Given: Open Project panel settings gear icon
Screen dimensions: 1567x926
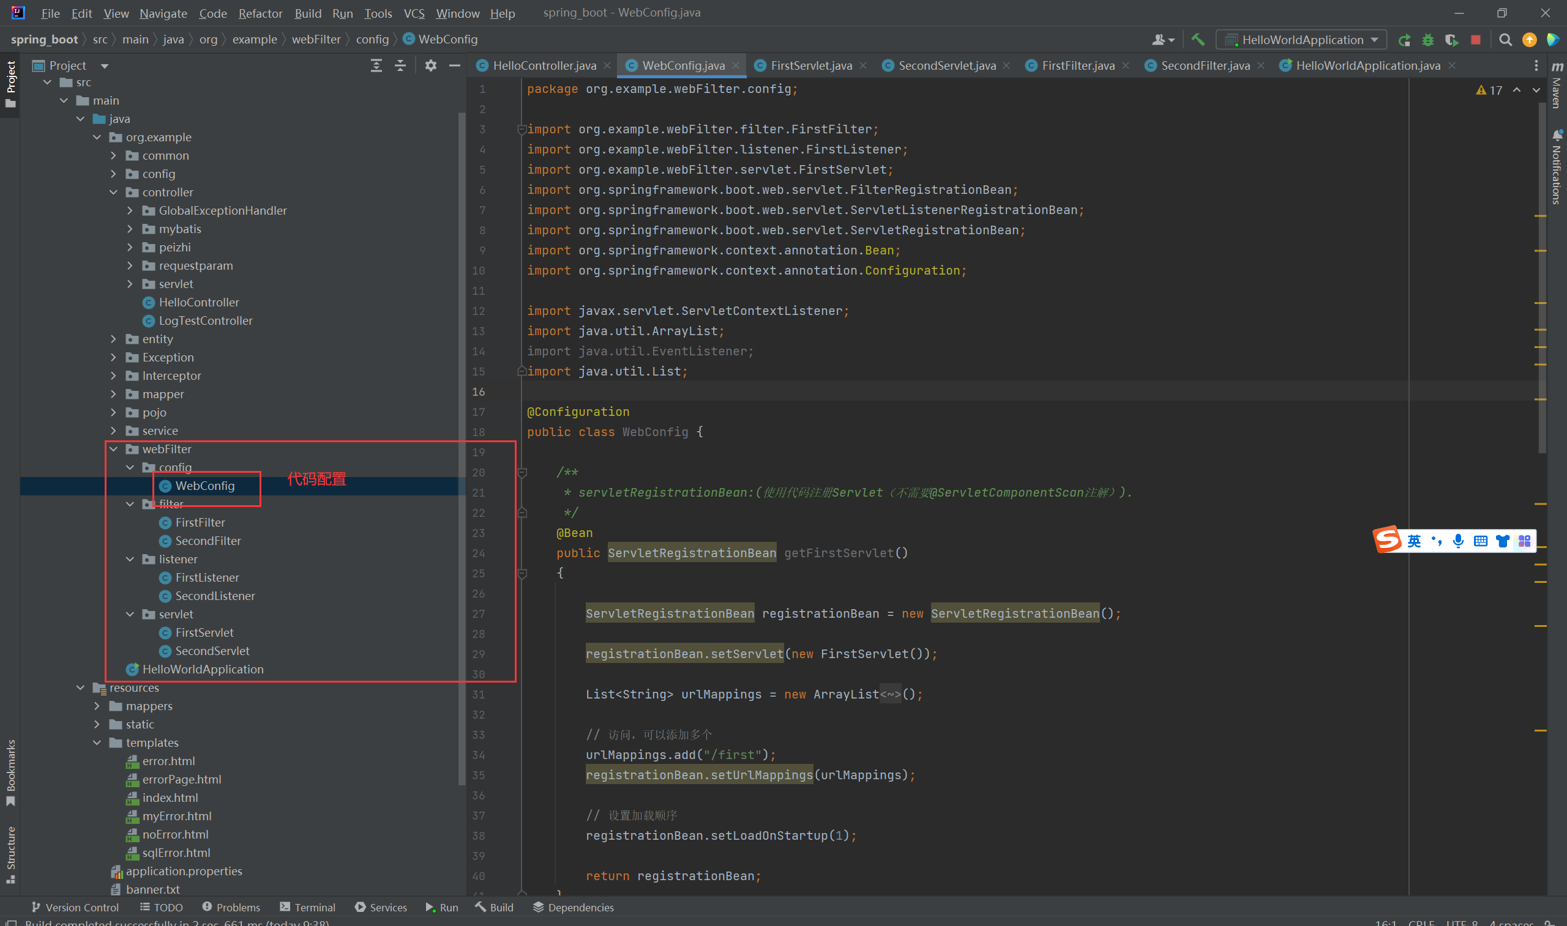Looking at the screenshot, I should click(430, 65).
